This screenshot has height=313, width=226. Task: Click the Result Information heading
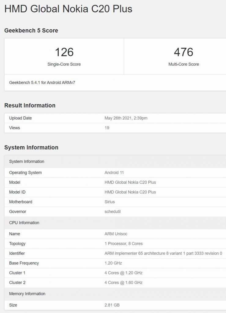pyautogui.click(x=30, y=105)
